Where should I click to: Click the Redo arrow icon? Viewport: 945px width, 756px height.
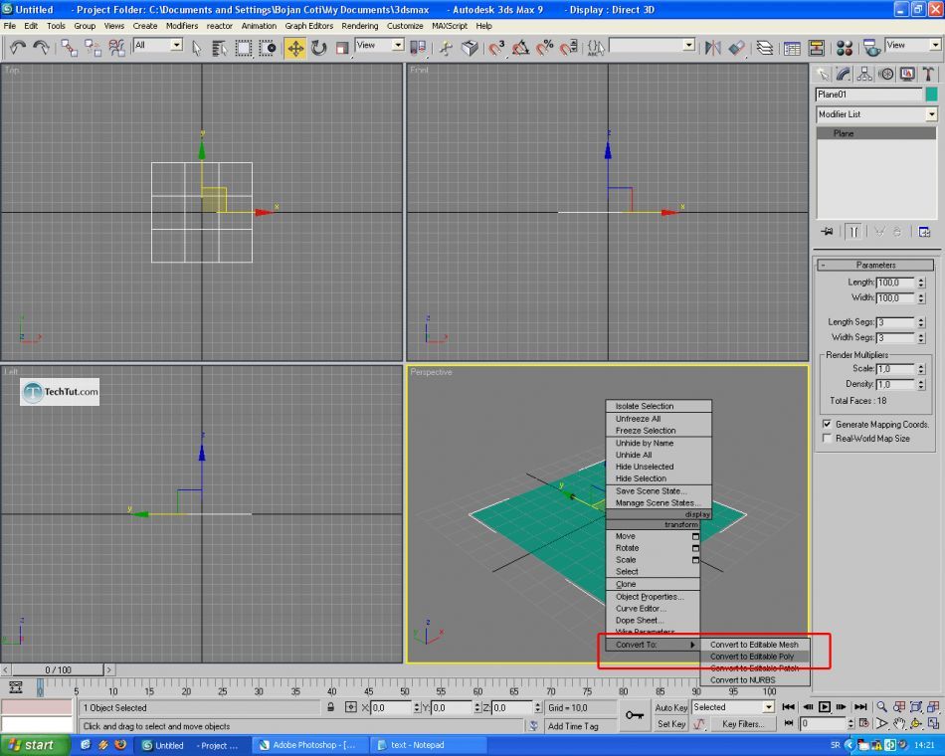click(41, 48)
